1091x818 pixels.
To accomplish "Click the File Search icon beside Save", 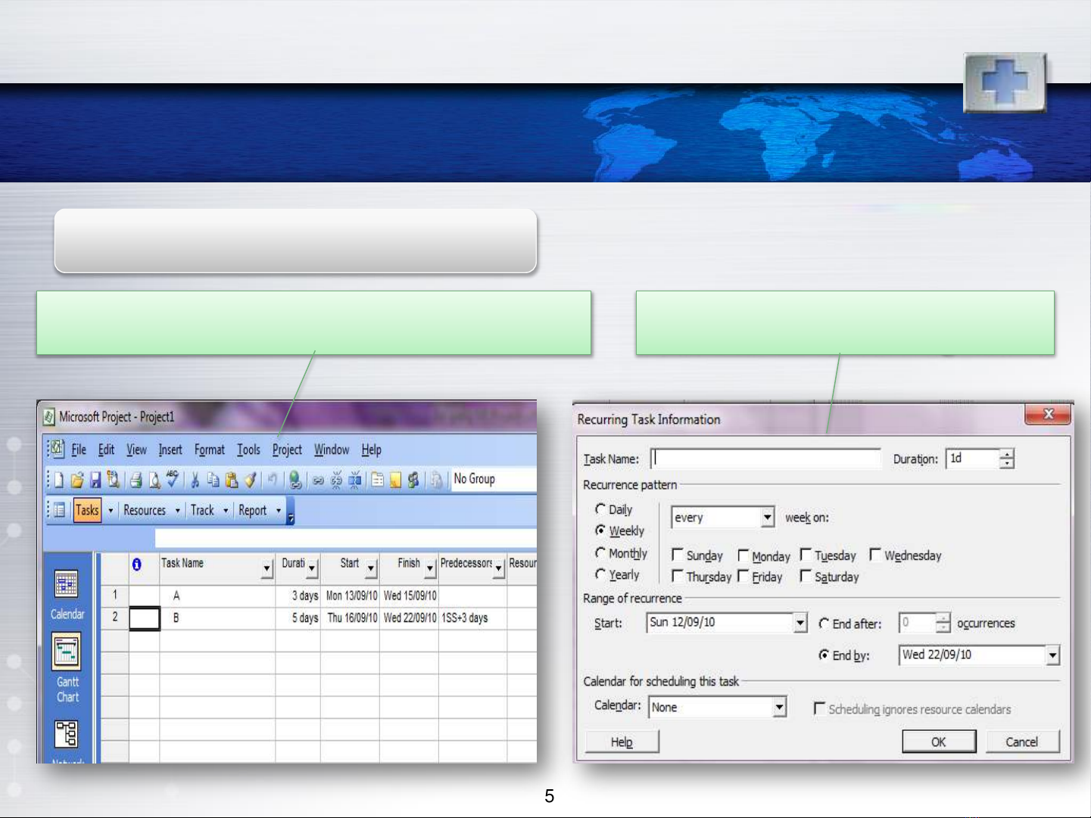I will pyautogui.click(x=114, y=480).
